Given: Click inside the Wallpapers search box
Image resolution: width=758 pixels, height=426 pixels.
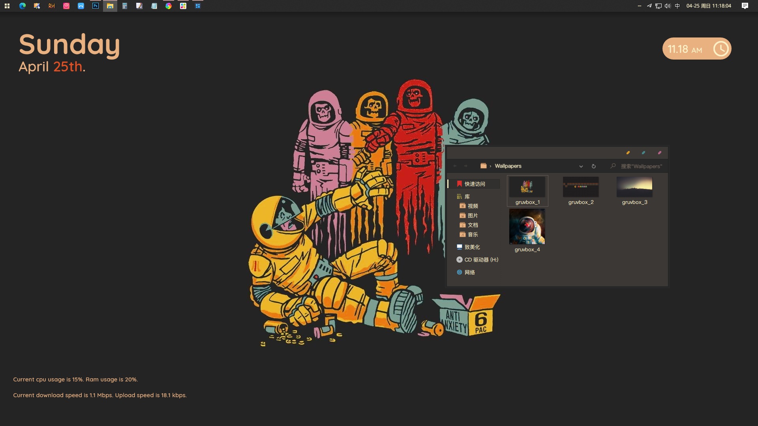Looking at the screenshot, I should coord(641,166).
